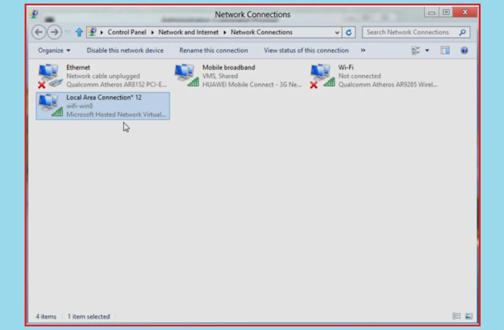504x330 pixels.
Task: Click View status of this connection
Action: tap(306, 50)
